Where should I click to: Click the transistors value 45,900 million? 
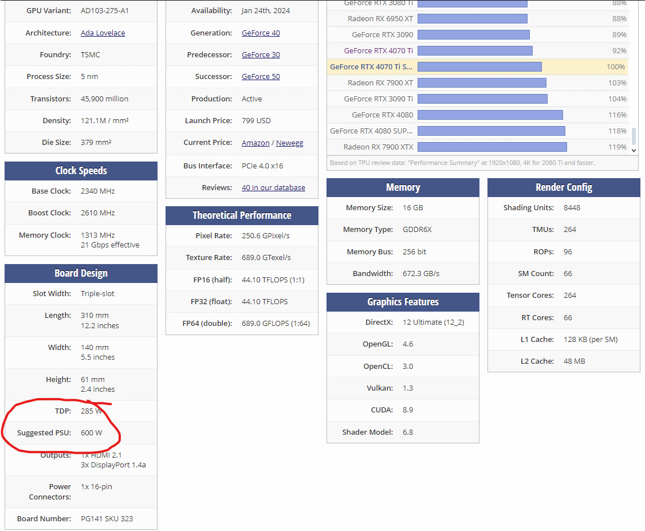coord(104,99)
